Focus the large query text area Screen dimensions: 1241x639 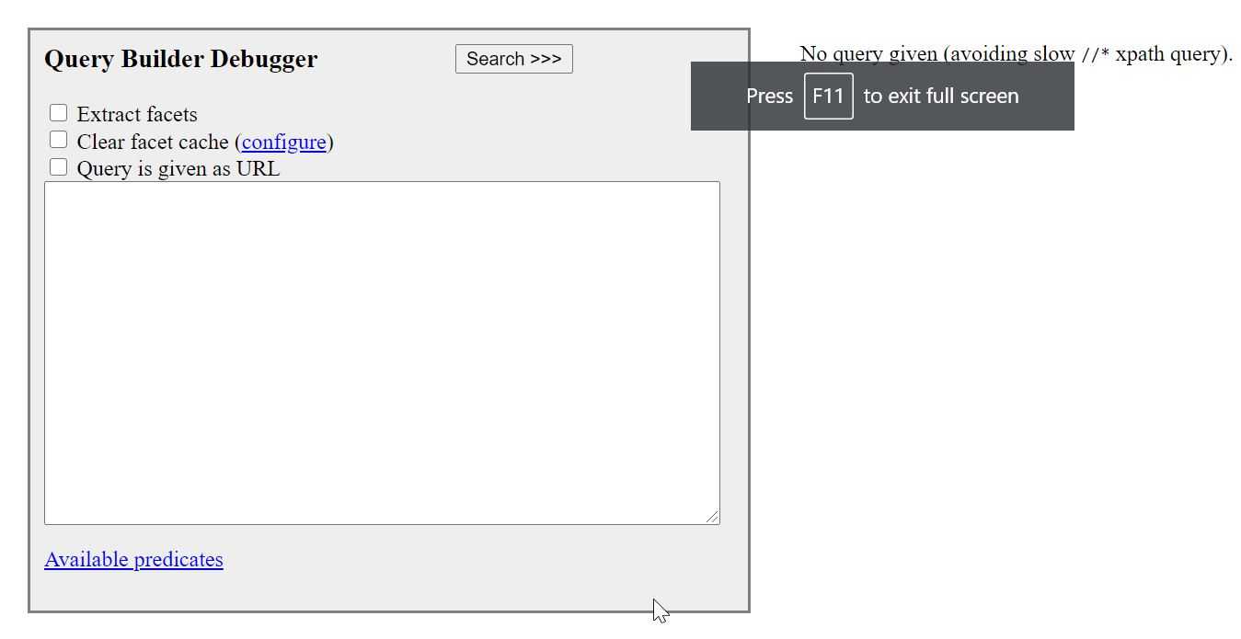click(382, 353)
